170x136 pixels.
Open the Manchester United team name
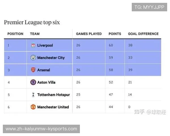point(53,107)
